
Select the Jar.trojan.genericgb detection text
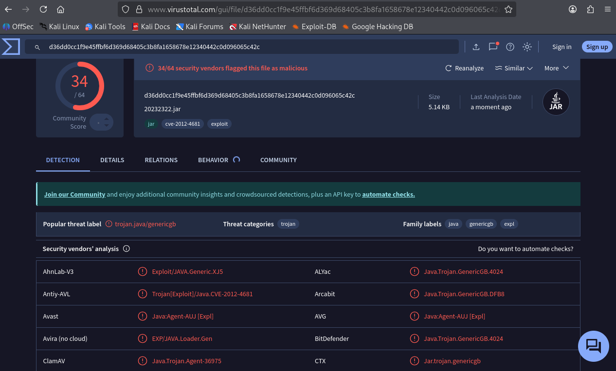[453, 361]
